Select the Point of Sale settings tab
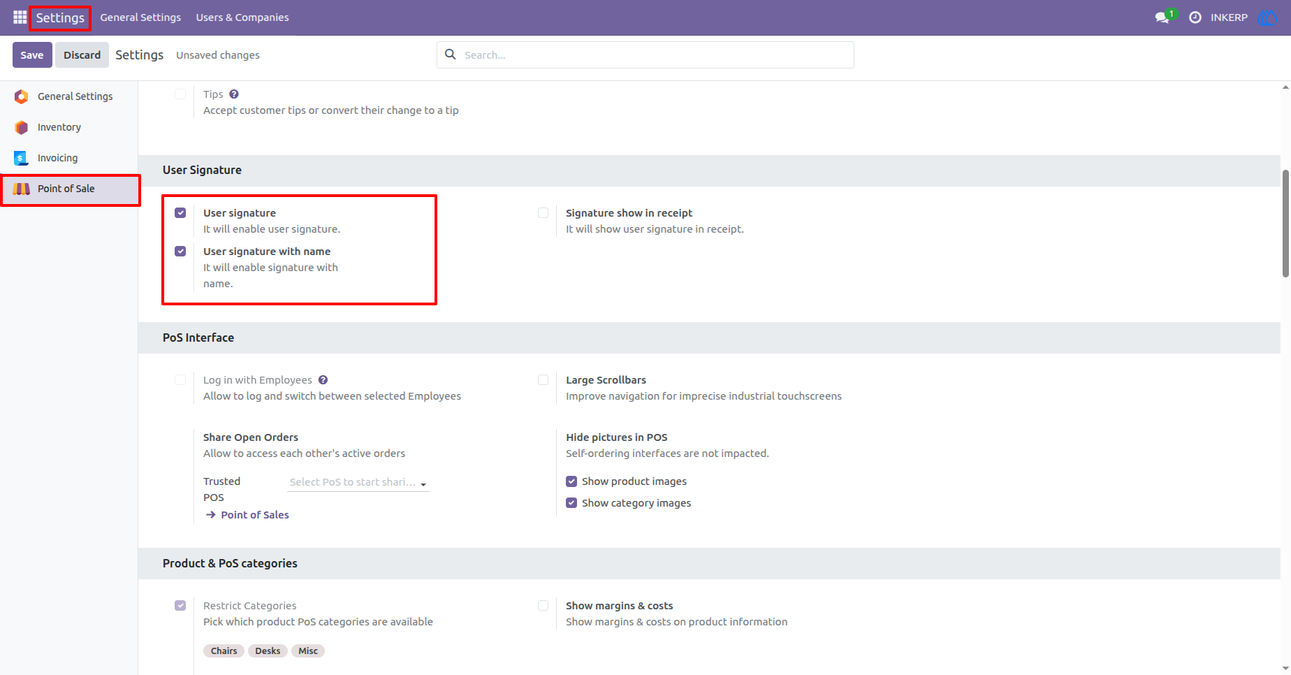 (69, 189)
